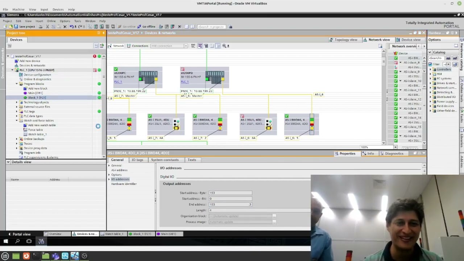Toggle the catalog Filter checkbox
The width and height of the screenshot is (464, 261).
point(431,64)
